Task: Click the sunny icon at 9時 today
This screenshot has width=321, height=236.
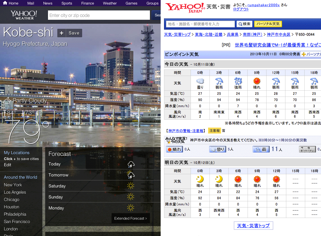Action: click(257, 81)
